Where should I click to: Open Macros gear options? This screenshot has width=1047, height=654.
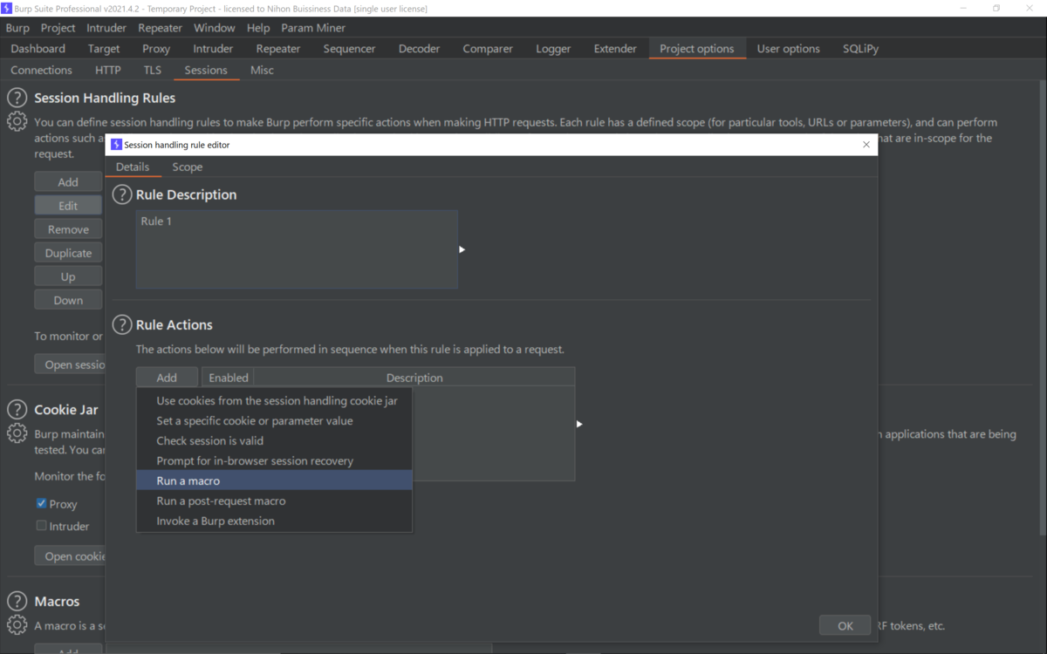17,624
